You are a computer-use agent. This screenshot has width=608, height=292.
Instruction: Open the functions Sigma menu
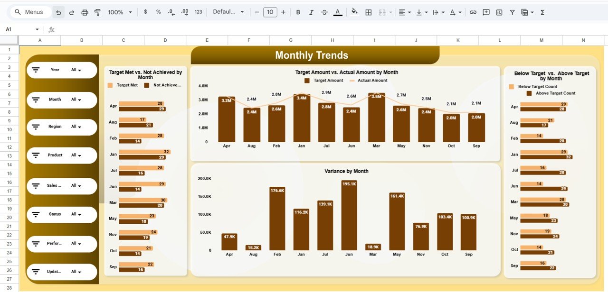[542, 12]
